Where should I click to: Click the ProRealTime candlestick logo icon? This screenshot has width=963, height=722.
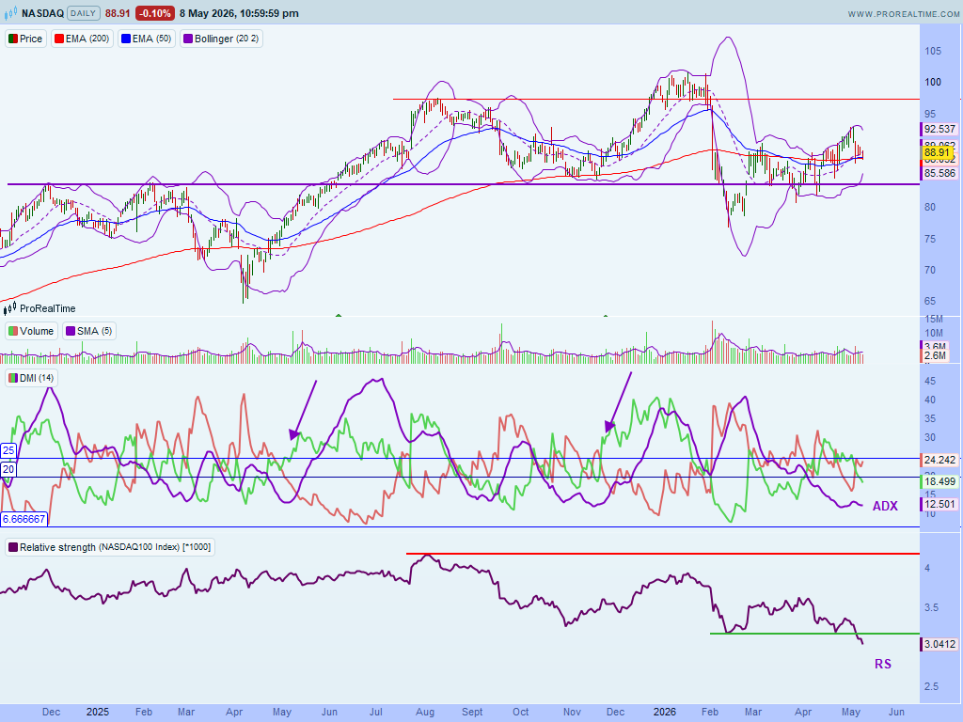pos(9,308)
